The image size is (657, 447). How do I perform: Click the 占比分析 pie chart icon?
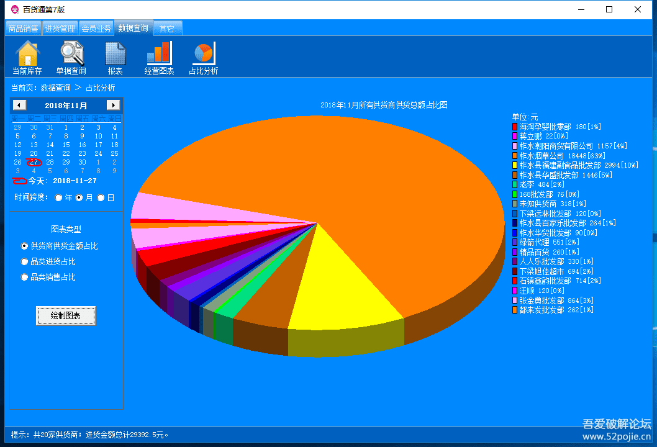point(203,54)
